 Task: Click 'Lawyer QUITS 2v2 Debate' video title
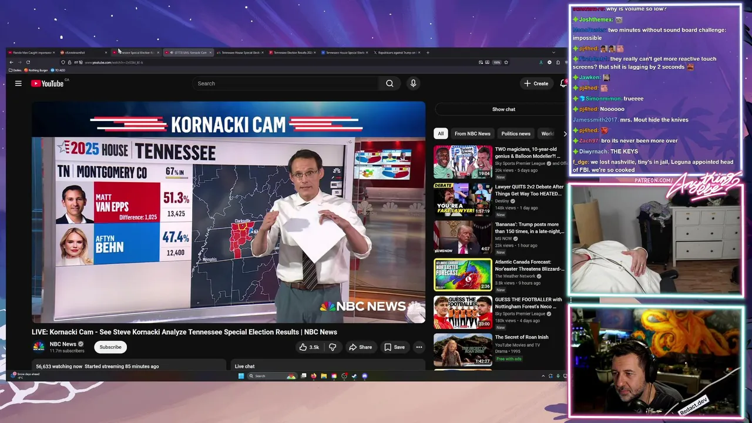pyautogui.click(x=529, y=190)
